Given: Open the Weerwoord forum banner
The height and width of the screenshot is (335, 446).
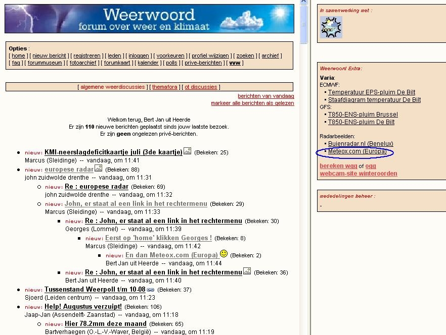Looking at the screenshot, I should point(149,19).
